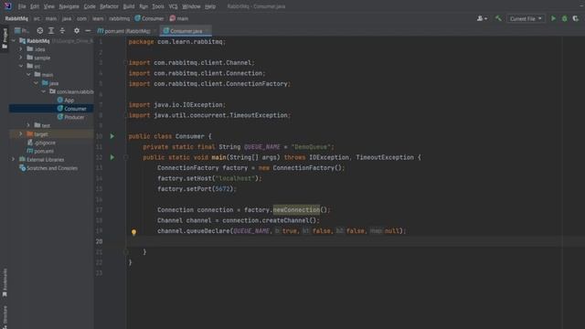Click the Consumer class icon in breadcrumb
585x329 pixels.
[x=137, y=18]
